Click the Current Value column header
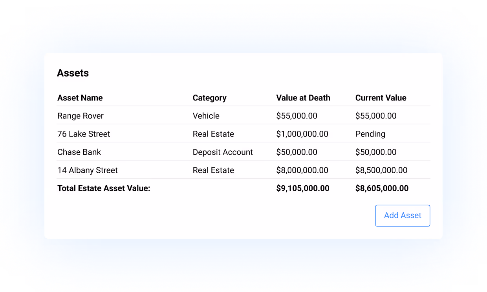This screenshot has width=487, height=292. (x=381, y=98)
